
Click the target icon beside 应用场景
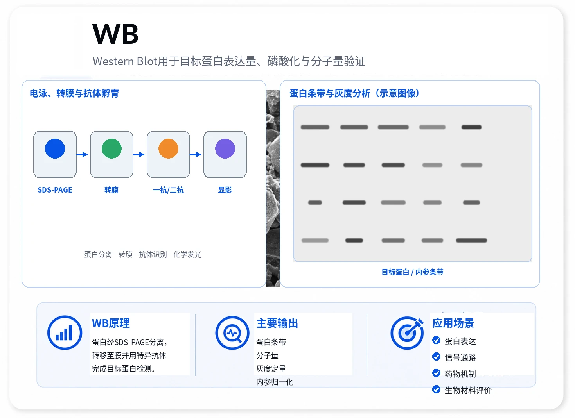point(407,332)
